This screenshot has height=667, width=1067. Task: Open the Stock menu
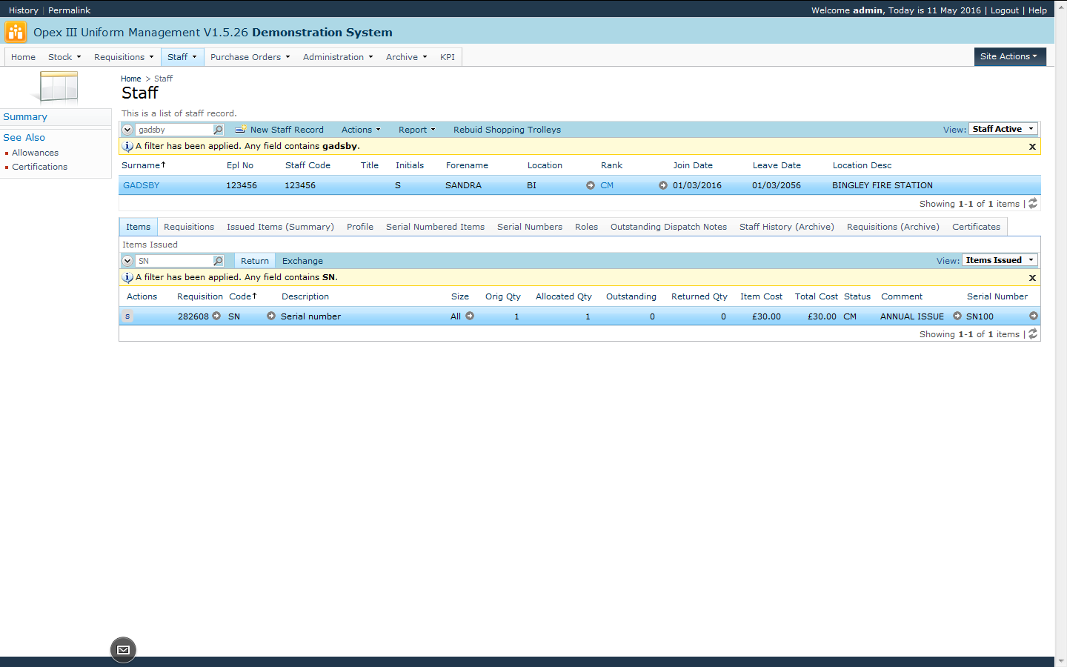pyautogui.click(x=64, y=57)
